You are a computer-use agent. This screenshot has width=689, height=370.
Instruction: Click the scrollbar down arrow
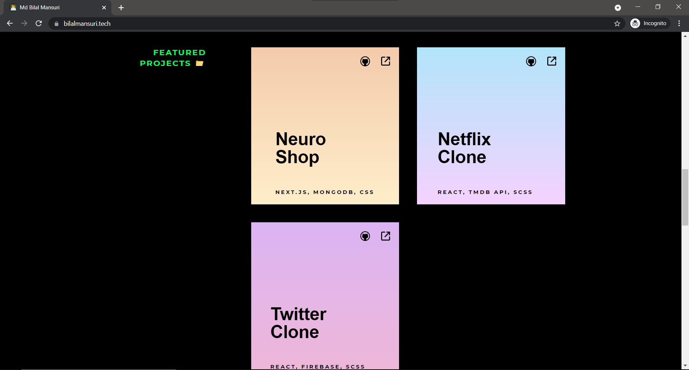pos(685,366)
